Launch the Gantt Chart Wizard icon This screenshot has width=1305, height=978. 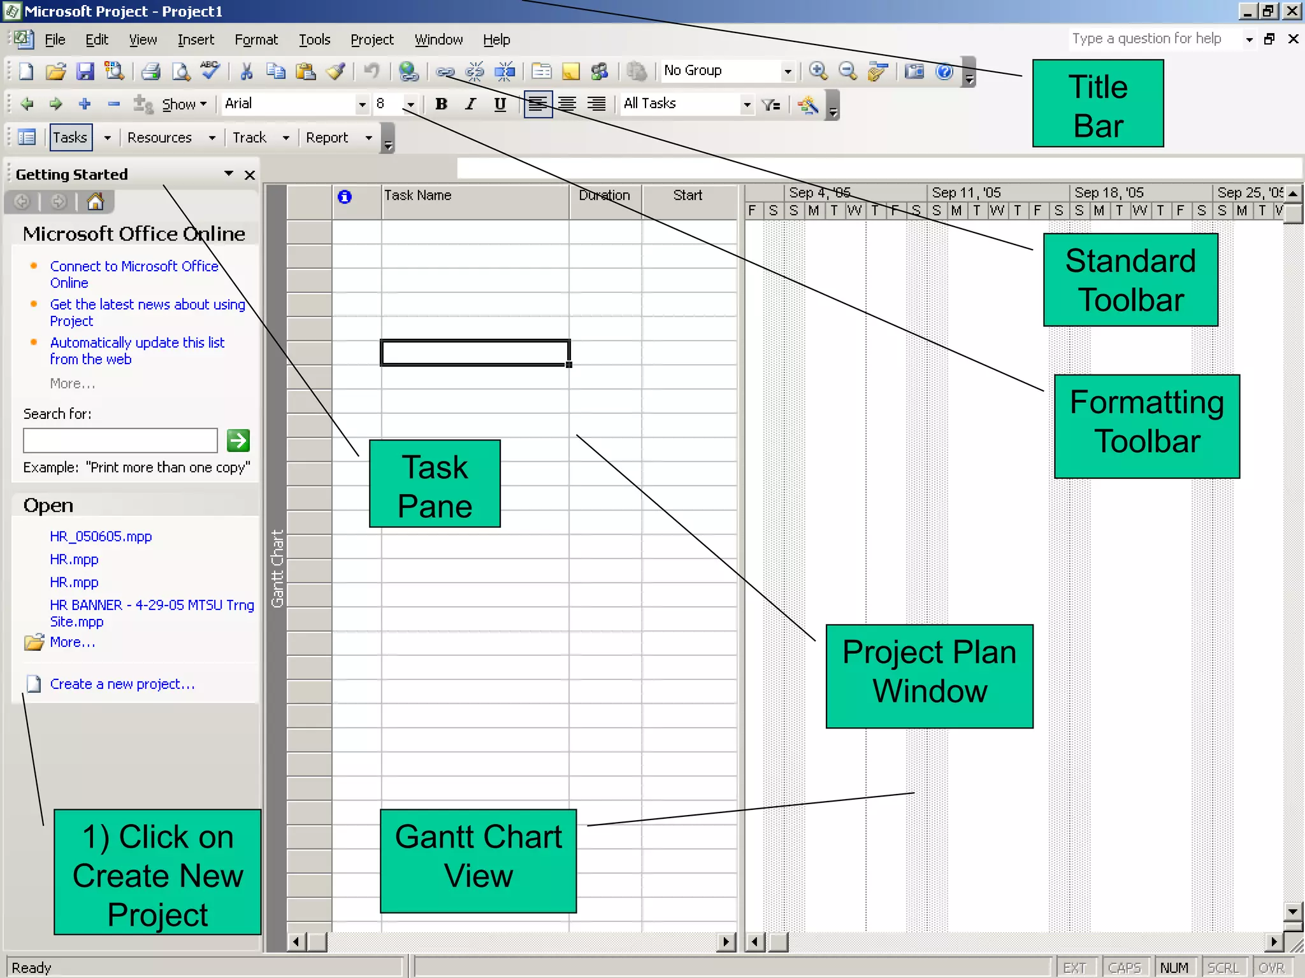(x=808, y=104)
